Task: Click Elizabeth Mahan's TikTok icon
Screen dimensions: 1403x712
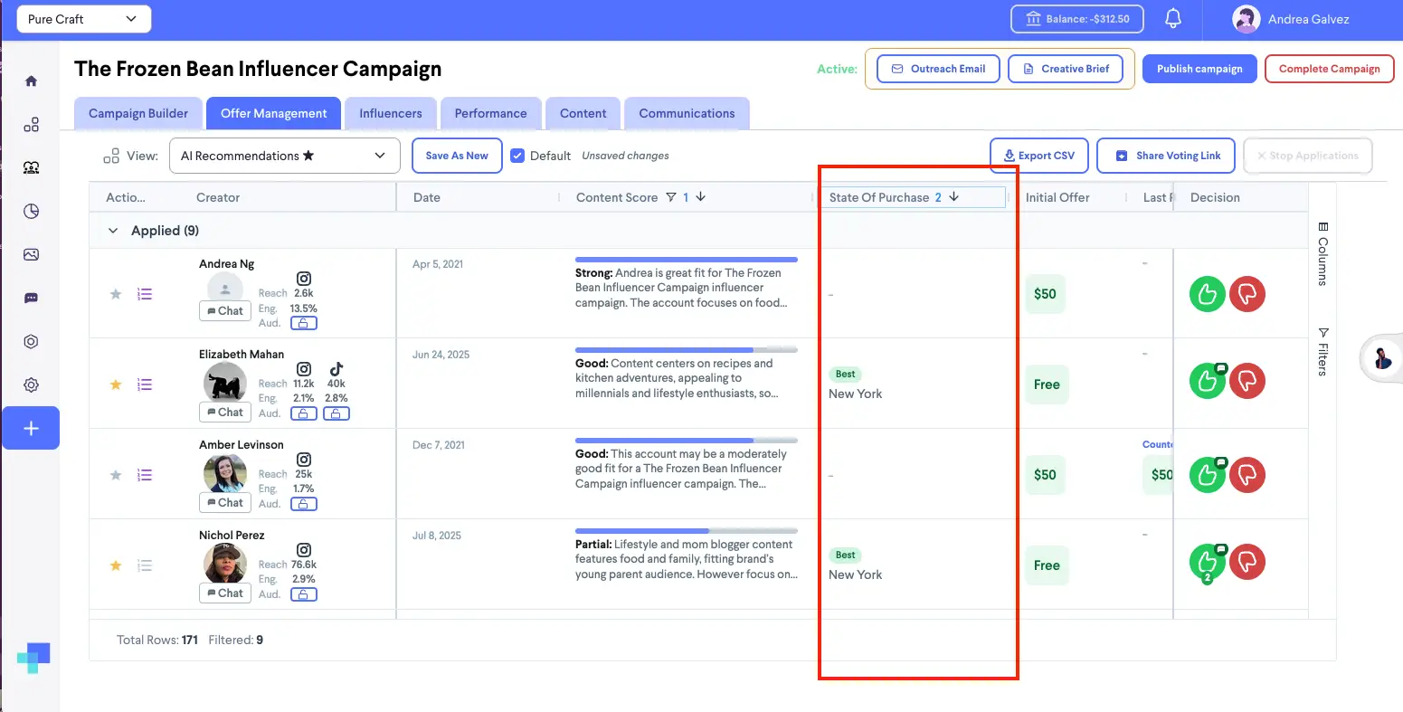Action: [x=337, y=368]
